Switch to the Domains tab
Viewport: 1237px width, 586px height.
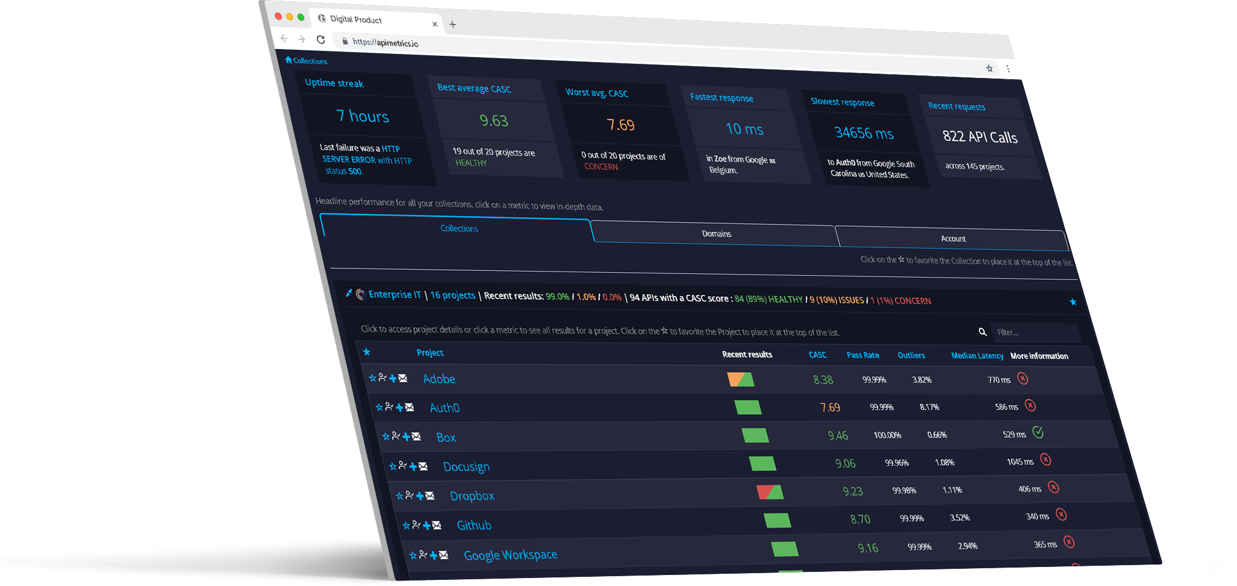point(716,234)
